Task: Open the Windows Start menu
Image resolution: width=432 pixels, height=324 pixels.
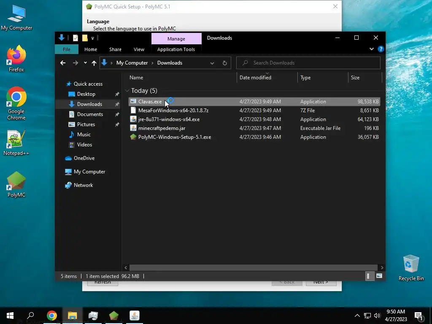Action: click(x=10, y=316)
